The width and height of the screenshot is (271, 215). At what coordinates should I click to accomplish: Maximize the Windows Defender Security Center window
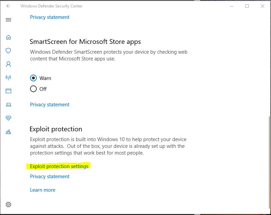pos(247,6)
